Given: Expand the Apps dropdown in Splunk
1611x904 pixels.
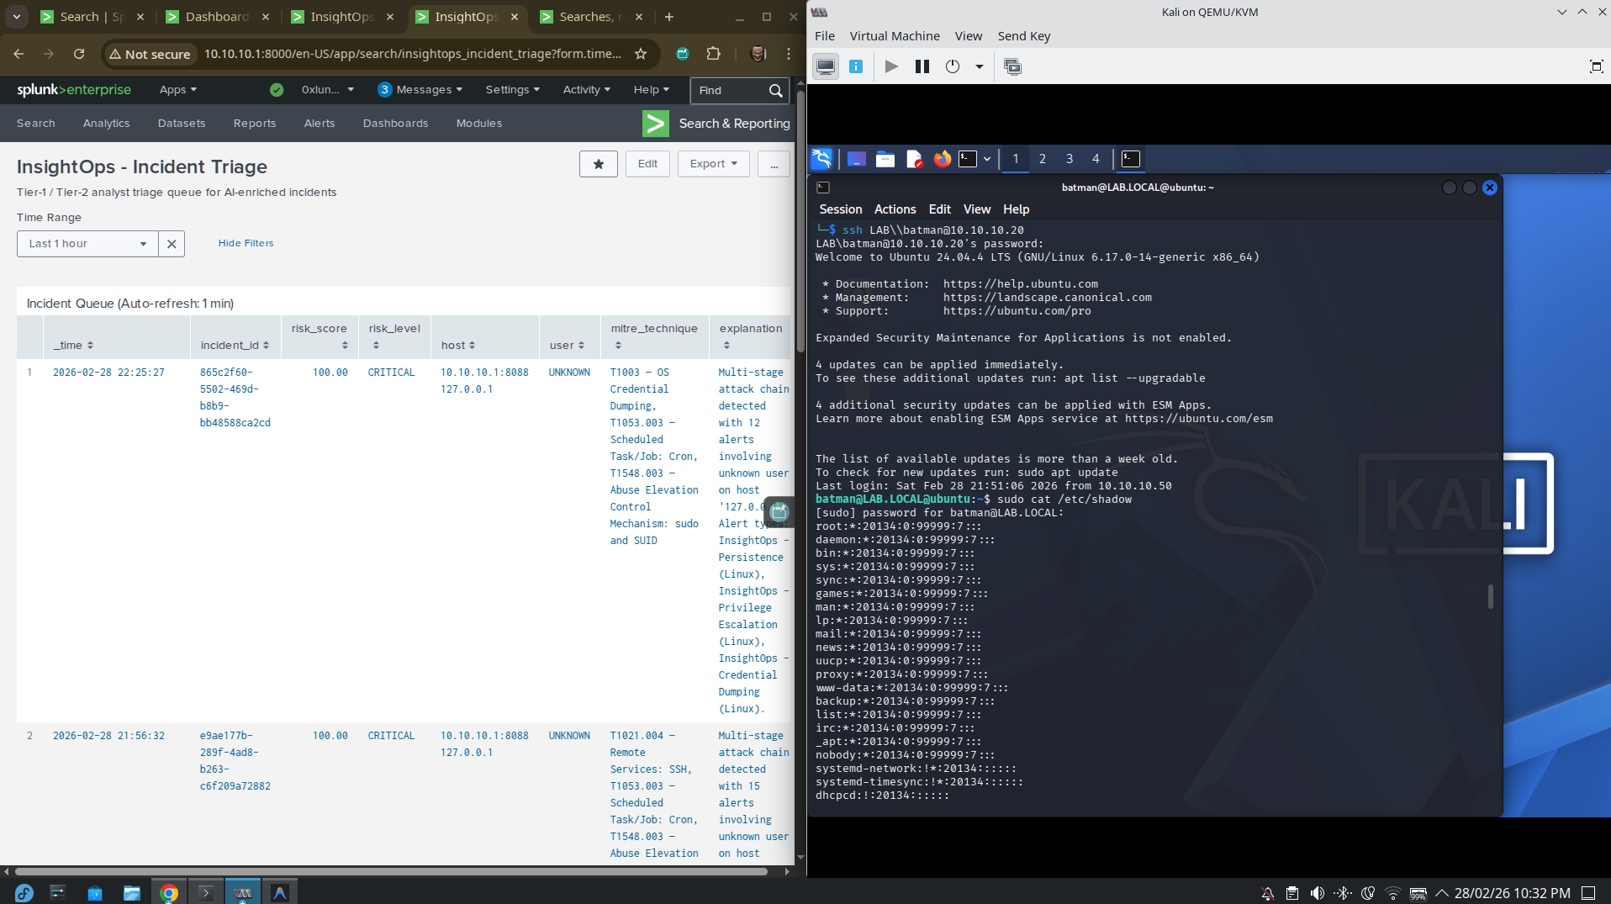Looking at the screenshot, I should tap(178, 90).
